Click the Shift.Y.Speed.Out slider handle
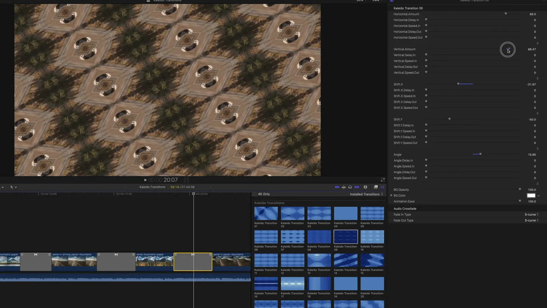Viewport: 547px width, 308px height. 426,143
